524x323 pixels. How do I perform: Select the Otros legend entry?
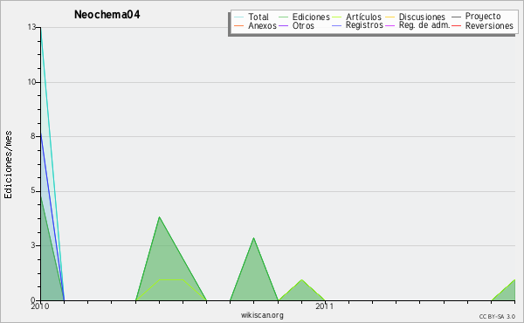(x=296, y=25)
